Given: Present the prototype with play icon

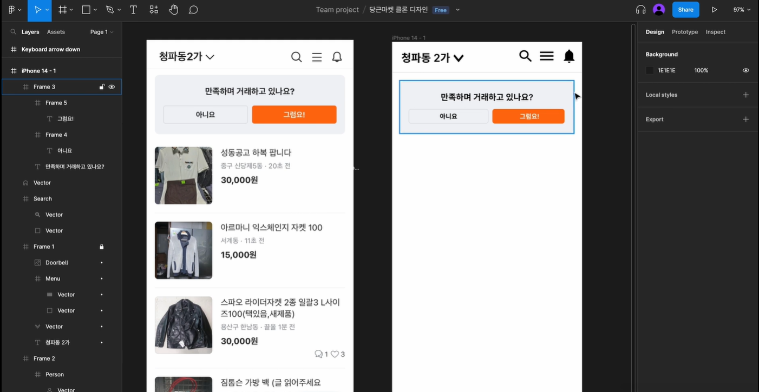Looking at the screenshot, I should [714, 10].
